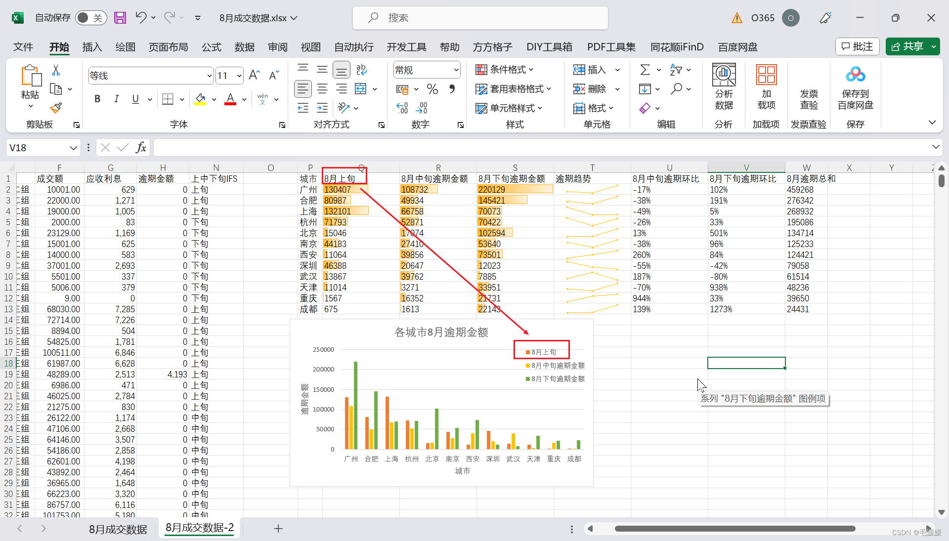
Task: Apply bold formatting
Action: click(97, 99)
